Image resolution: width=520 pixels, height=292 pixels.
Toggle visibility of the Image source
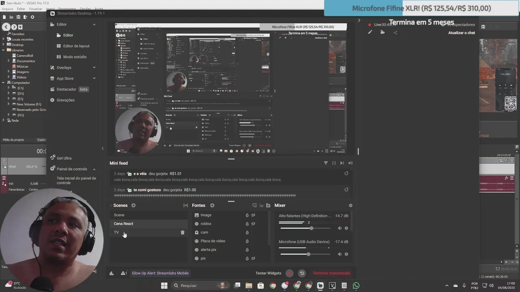pyautogui.click(x=253, y=215)
